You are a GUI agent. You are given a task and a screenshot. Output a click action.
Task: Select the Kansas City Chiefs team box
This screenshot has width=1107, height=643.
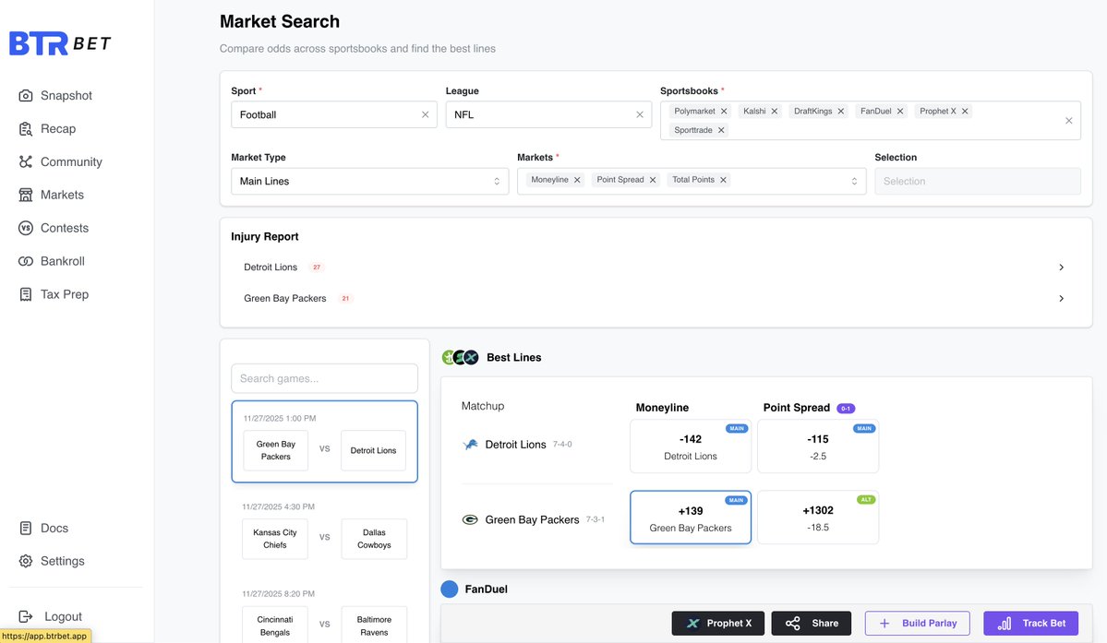(x=274, y=539)
